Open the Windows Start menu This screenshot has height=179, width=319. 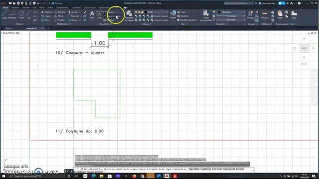3,176
